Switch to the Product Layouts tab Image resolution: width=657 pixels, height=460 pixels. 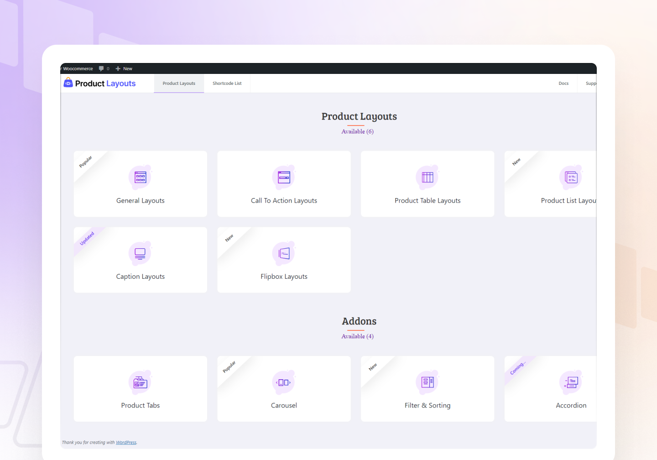click(x=179, y=84)
